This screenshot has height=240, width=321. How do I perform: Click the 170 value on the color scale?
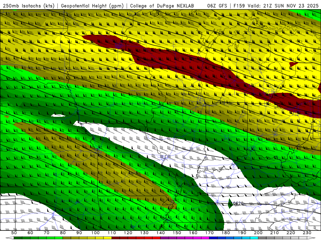coord(209,233)
